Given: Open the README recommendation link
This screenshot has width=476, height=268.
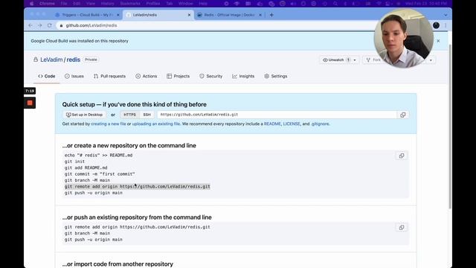Looking at the screenshot, I should 272,124.
